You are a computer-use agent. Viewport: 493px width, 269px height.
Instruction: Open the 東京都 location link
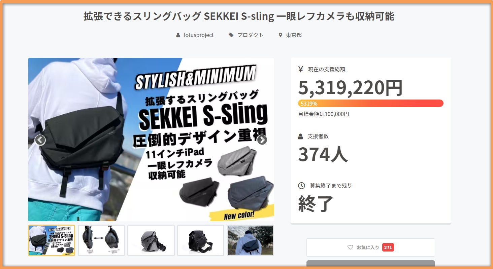click(x=294, y=35)
